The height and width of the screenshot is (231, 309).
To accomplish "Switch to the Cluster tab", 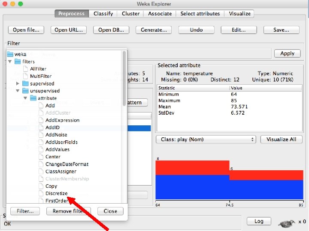I will tap(130, 14).
